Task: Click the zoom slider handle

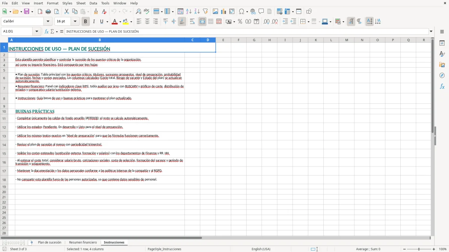Action: tap(419, 249)
